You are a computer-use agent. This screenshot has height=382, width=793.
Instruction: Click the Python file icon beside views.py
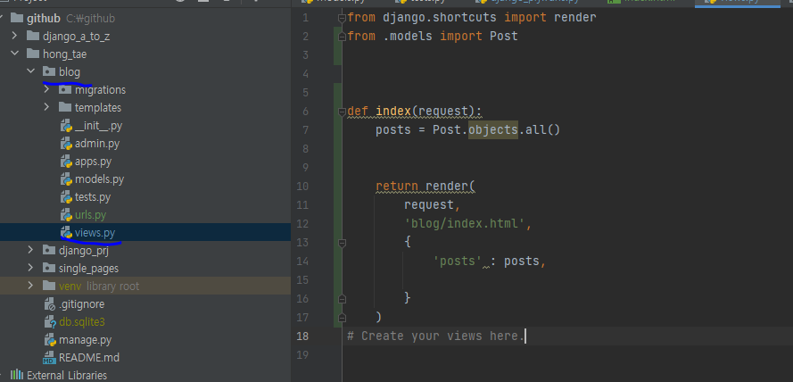tap(66, 233)
